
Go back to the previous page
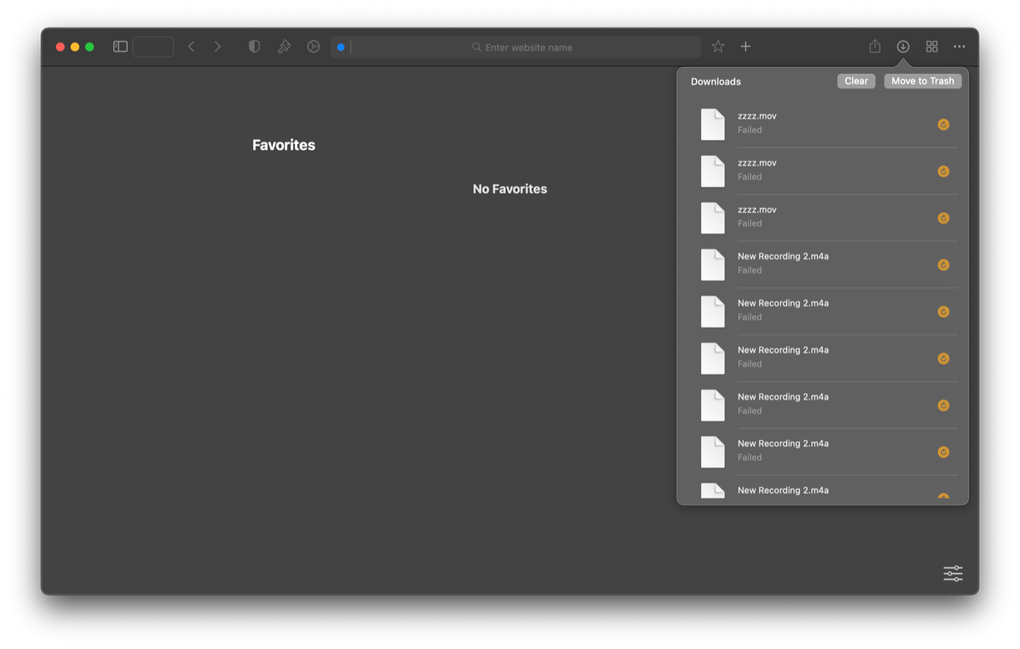coord(191,47)
